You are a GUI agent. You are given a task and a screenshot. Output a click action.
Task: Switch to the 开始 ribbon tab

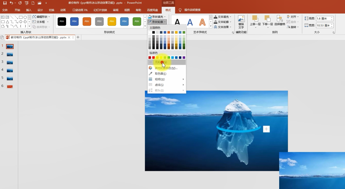pyautogui.click(x=17, y=10)
